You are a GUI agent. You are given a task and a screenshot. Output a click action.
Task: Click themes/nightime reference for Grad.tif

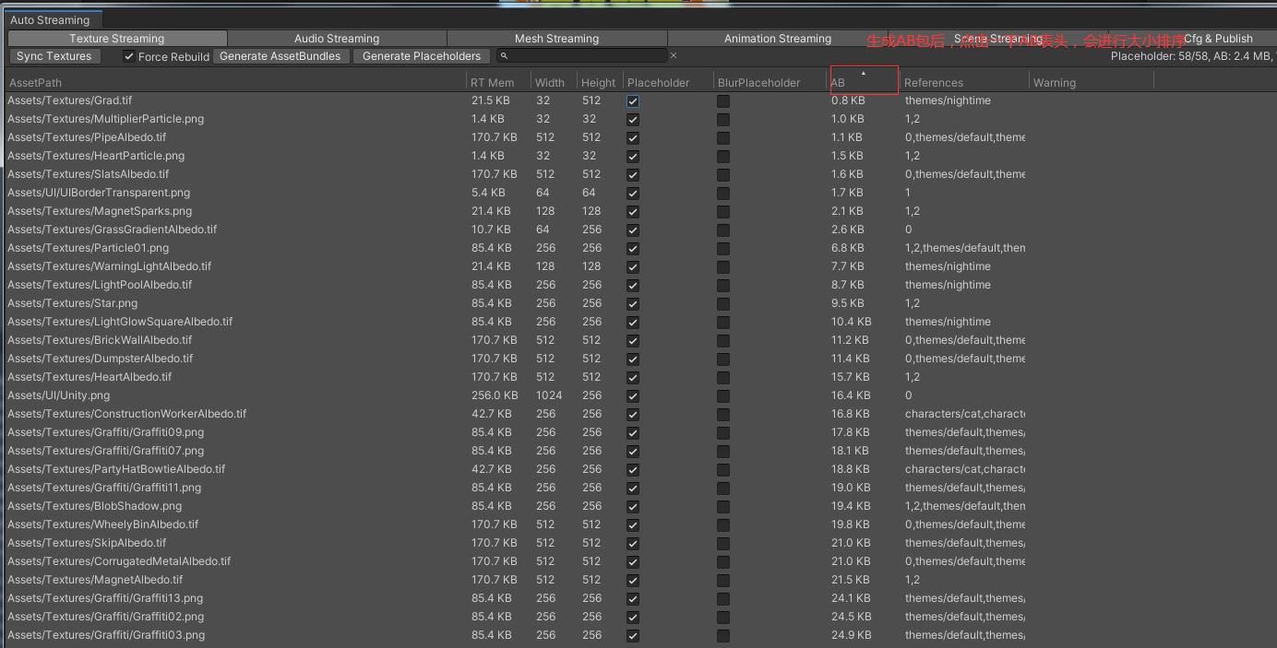point(948,100)
